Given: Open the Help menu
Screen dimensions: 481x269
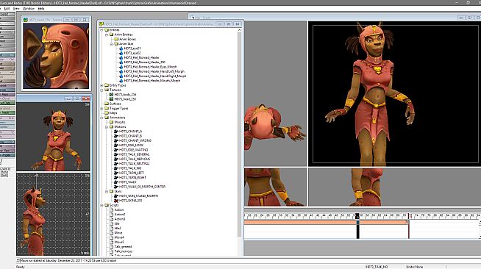Looking at the screenshot, I should point(41,9).
